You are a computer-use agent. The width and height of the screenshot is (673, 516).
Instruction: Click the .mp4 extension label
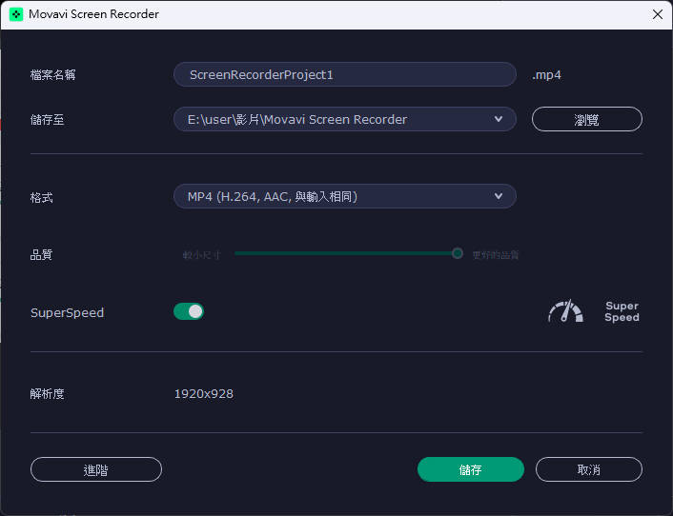pos(546,75)
